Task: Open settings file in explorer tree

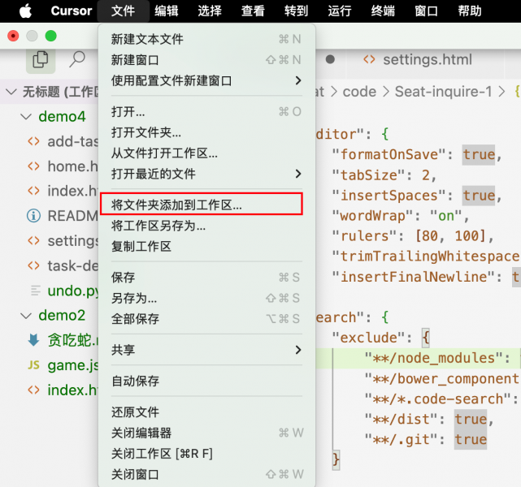Action: tap(50, 241)
